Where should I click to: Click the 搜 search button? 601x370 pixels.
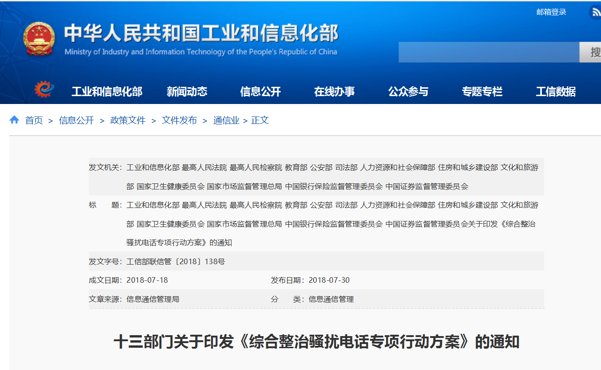(590, 52)
